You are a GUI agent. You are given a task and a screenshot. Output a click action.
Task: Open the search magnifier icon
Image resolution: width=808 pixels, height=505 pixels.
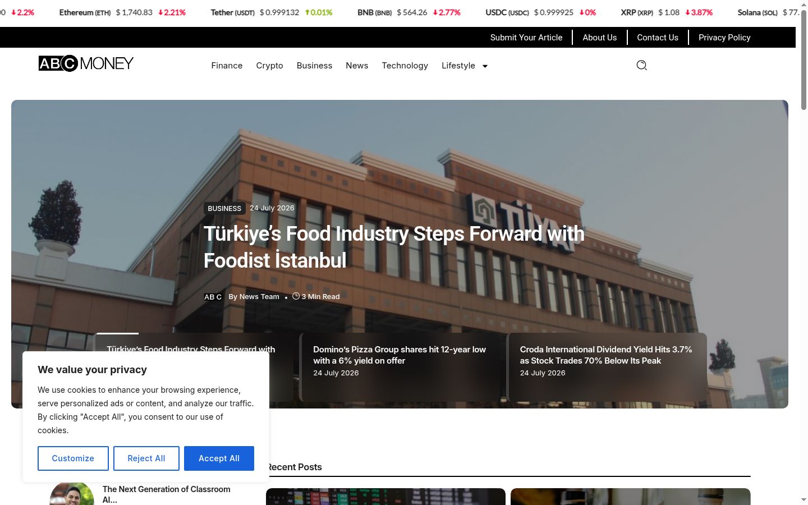click(642, 65)
